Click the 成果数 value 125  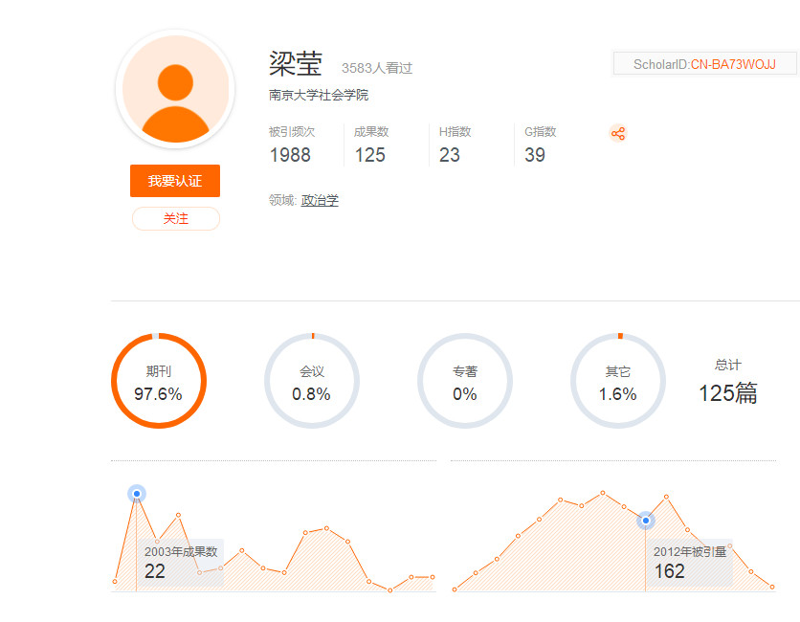click(369, 155)
